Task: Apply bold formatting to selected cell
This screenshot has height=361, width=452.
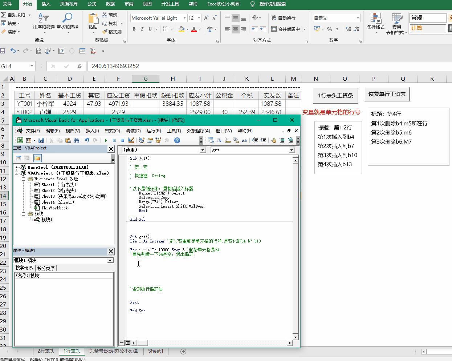Action: [x=134, y=29]
